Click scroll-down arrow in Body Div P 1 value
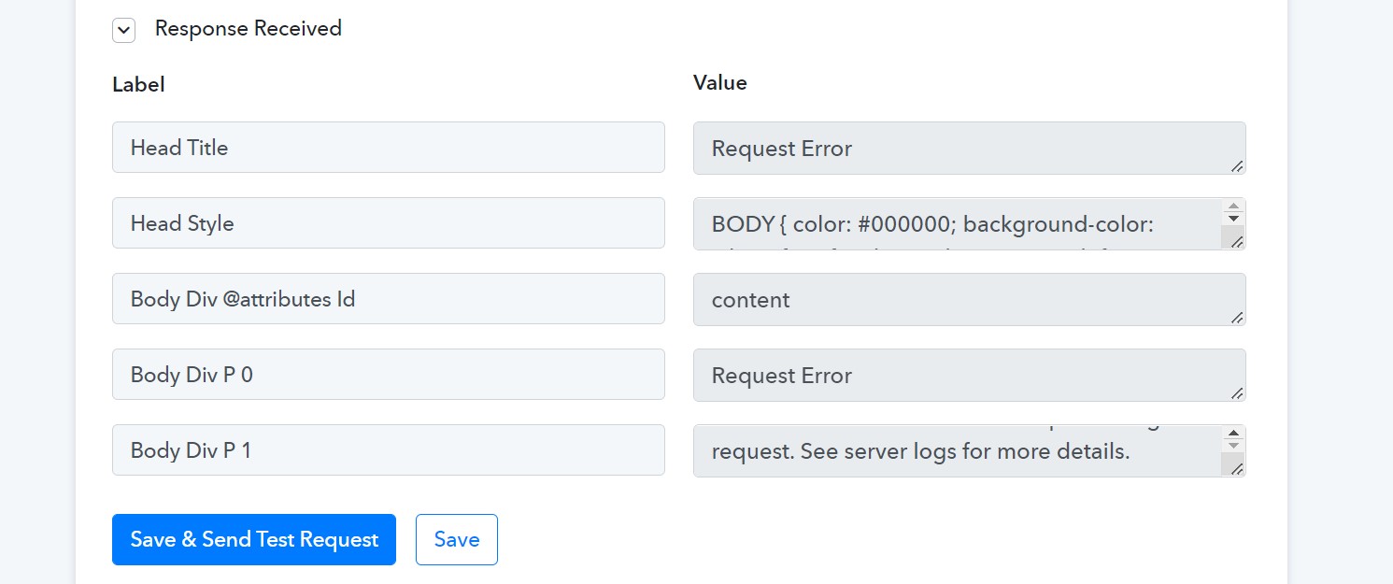Image resolution: width=1393 pixels, height=584 pixels. [1233, 446]
